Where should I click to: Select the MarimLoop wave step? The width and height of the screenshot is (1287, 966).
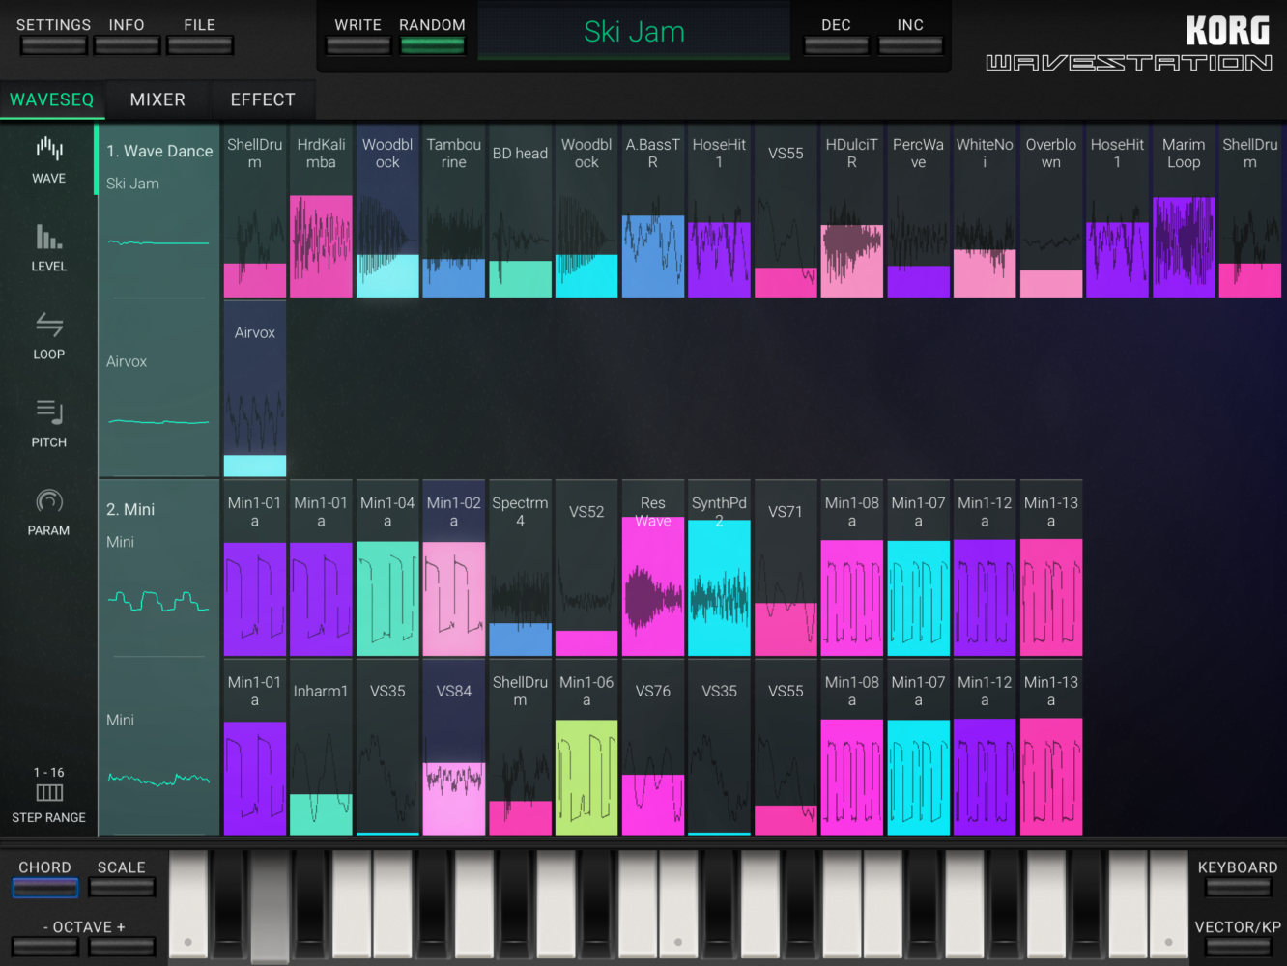(1184, 211)
